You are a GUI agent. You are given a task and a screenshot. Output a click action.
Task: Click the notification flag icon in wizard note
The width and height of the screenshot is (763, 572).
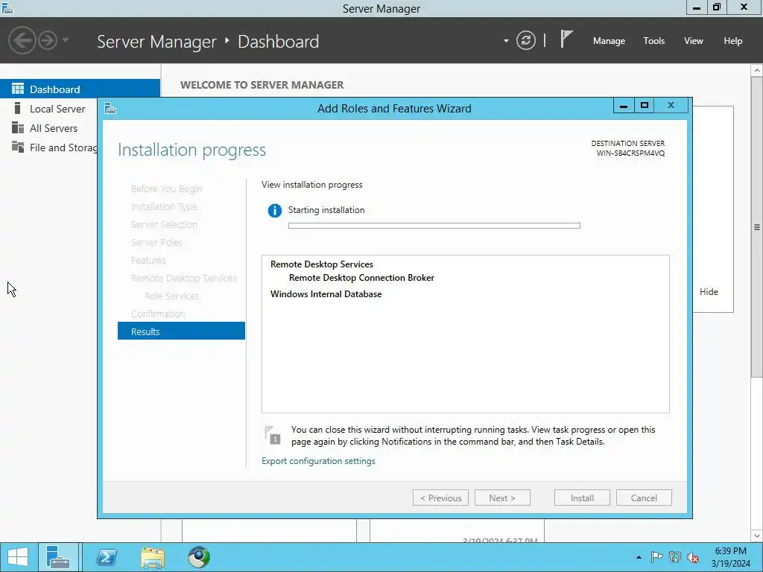(273, 435)
